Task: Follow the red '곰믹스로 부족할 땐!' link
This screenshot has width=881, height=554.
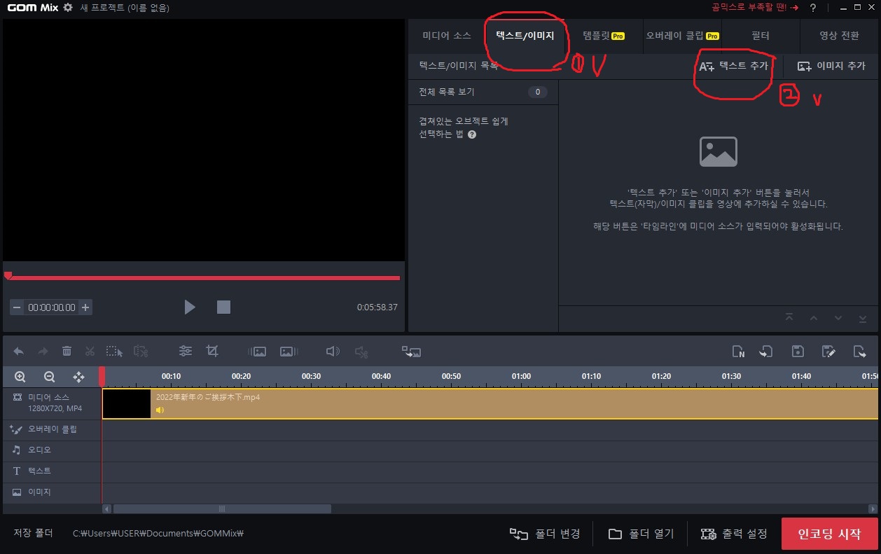Action: [x=754, y=7]
